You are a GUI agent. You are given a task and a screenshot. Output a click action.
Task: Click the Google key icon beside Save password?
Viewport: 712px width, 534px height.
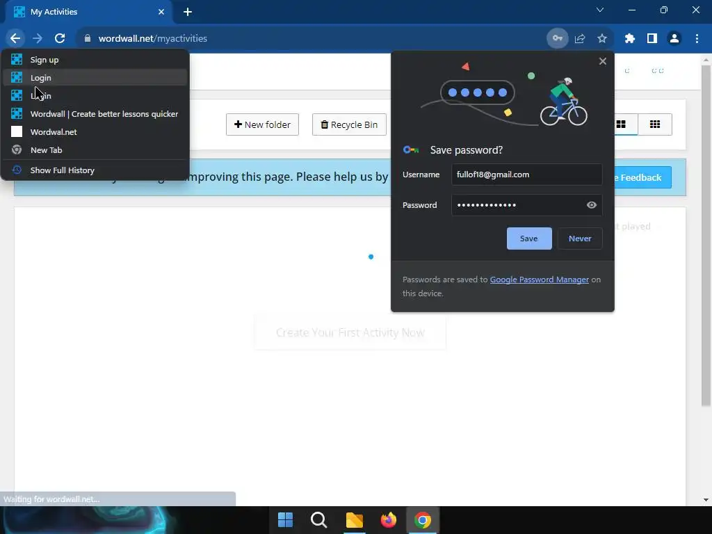411,150
